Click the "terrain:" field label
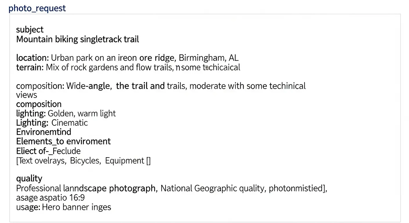The image size is (409, 223). tap(30, 67)
